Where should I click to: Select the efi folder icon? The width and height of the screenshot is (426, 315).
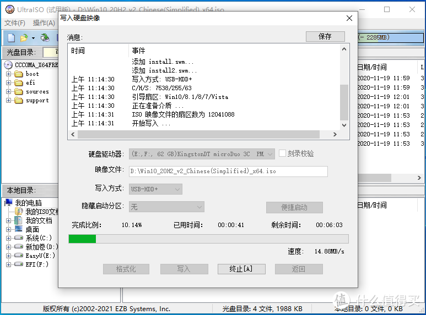(x=19, y=82)
